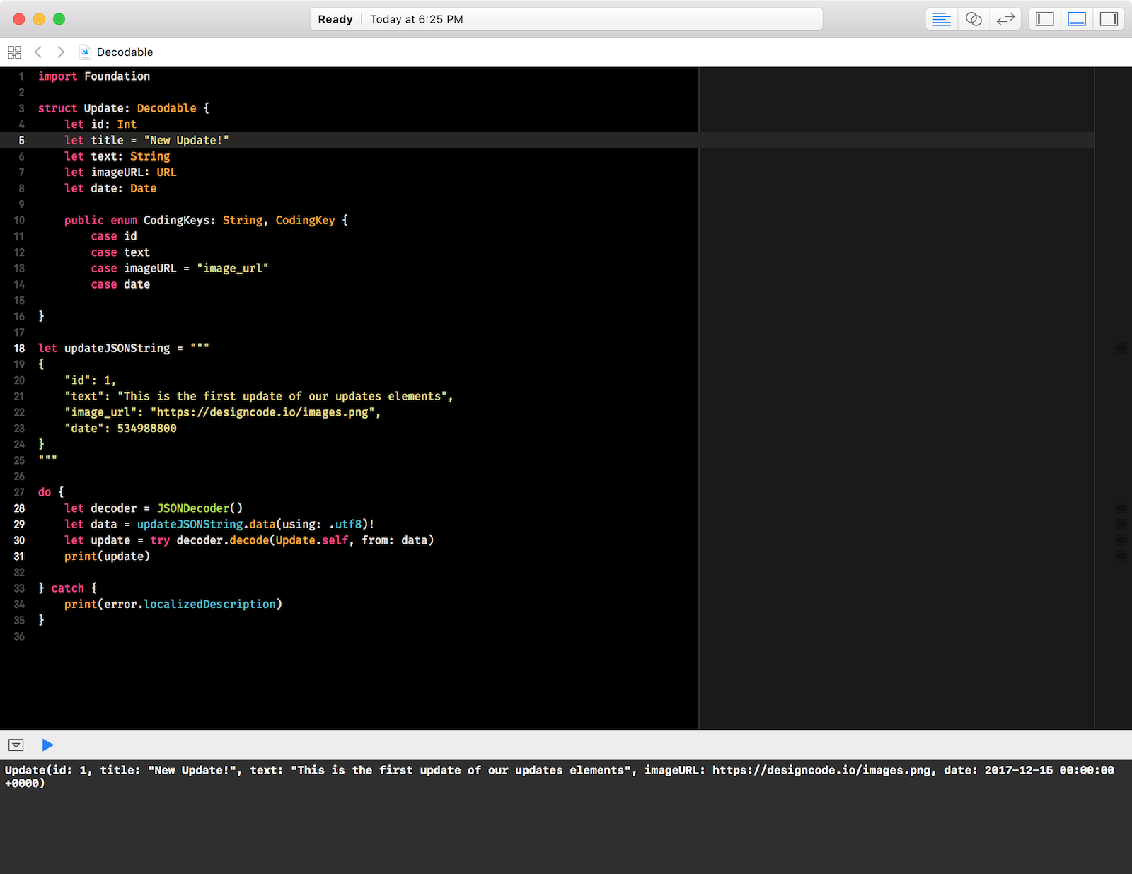
Task: Click 'updateJSONString' variable declaration
Action: tap(117, 348)
